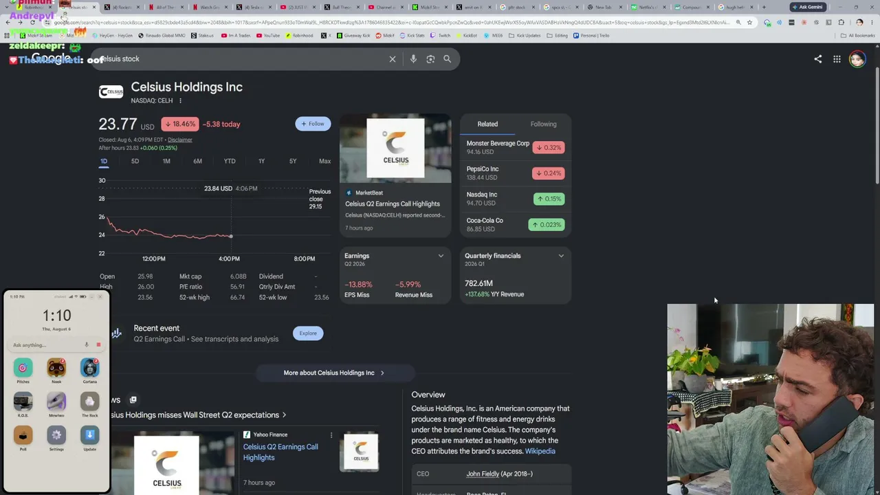Image resolution: width=880 pixels, height=495 pixels.
Task: Open the Robinhood bookmark
Action: point(299,36)
